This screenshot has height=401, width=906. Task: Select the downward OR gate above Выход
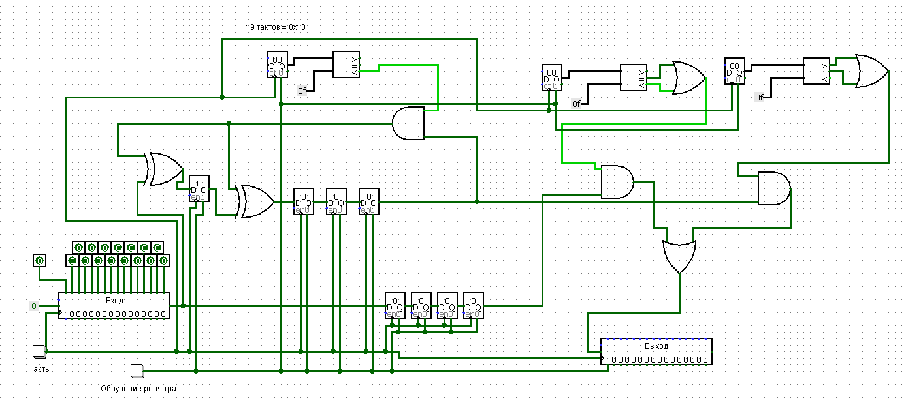(679, 257)
